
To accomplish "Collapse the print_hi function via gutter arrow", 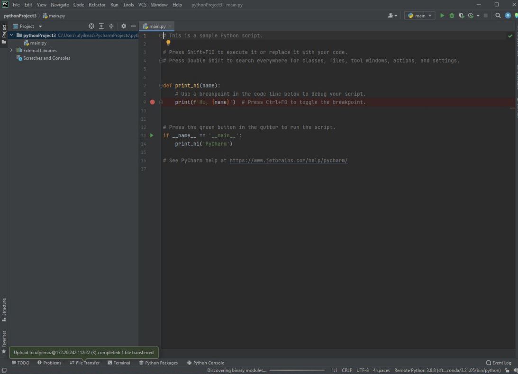I will click(160, 85).
